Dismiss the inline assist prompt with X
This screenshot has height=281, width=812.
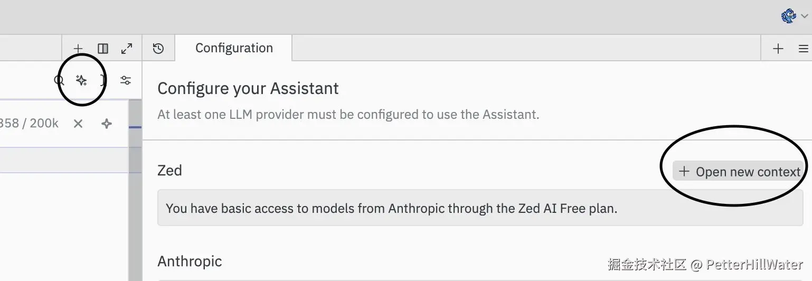point(78,124)
